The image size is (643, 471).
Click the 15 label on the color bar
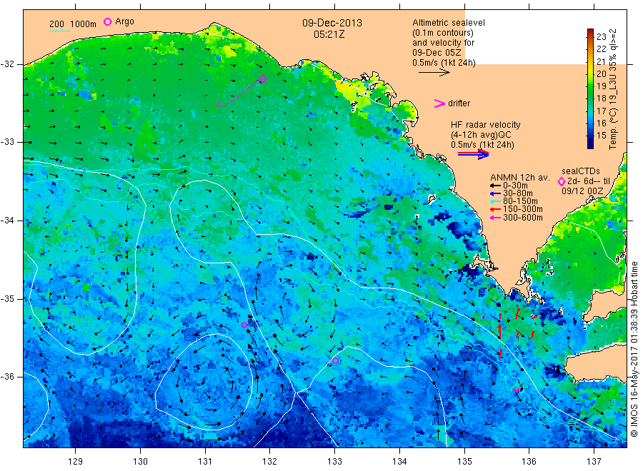[601, 135]
